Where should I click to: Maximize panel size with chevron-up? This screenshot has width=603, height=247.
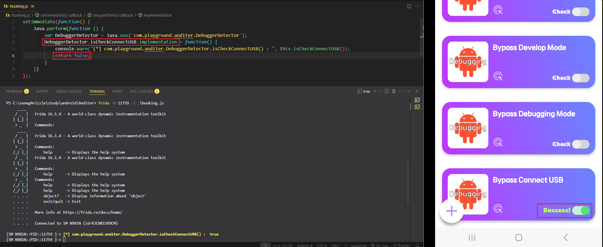(x=409, y=91)
